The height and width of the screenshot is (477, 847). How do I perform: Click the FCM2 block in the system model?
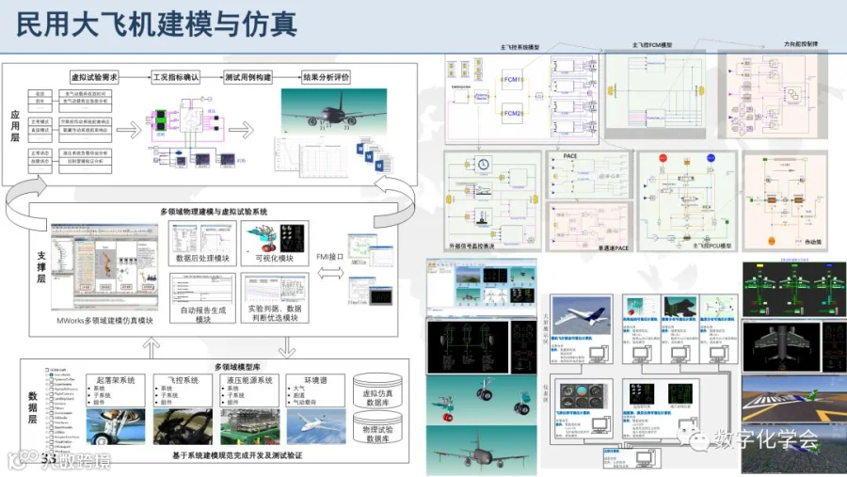tap(512, 114)
